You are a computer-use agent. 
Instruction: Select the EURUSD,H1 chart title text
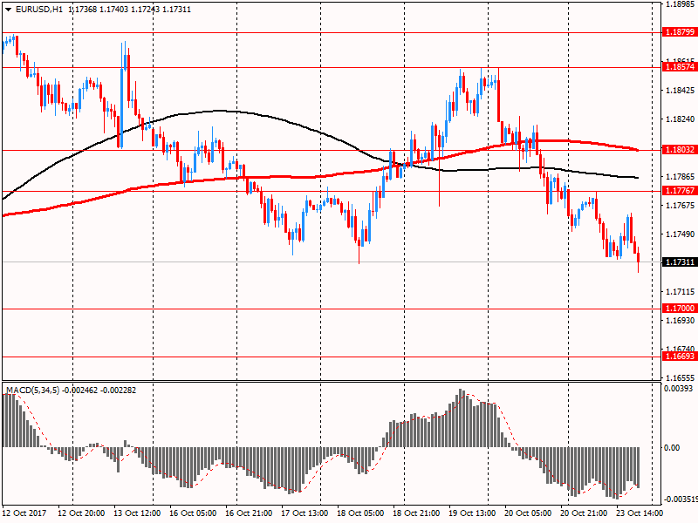click(39, 10)
